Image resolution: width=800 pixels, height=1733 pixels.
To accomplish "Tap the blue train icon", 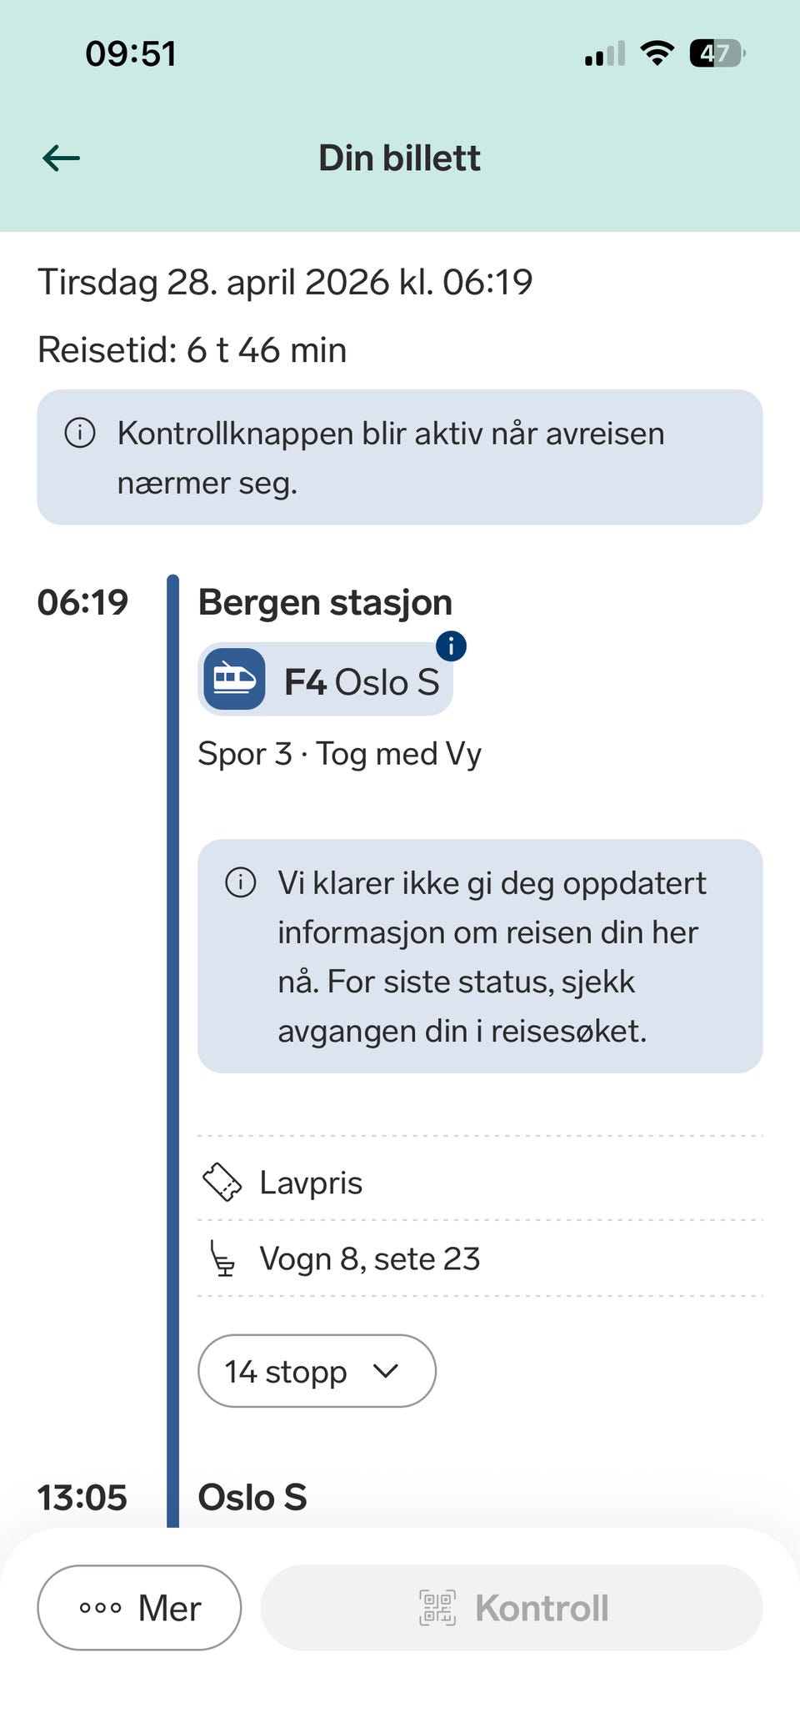I will pos(234,679).
